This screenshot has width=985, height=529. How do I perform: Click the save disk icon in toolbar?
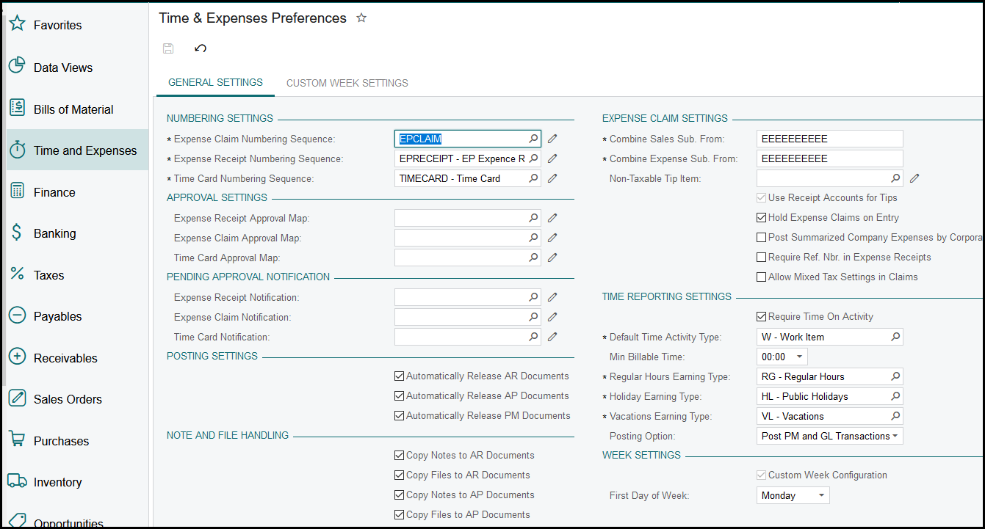[x=168, y=48]
